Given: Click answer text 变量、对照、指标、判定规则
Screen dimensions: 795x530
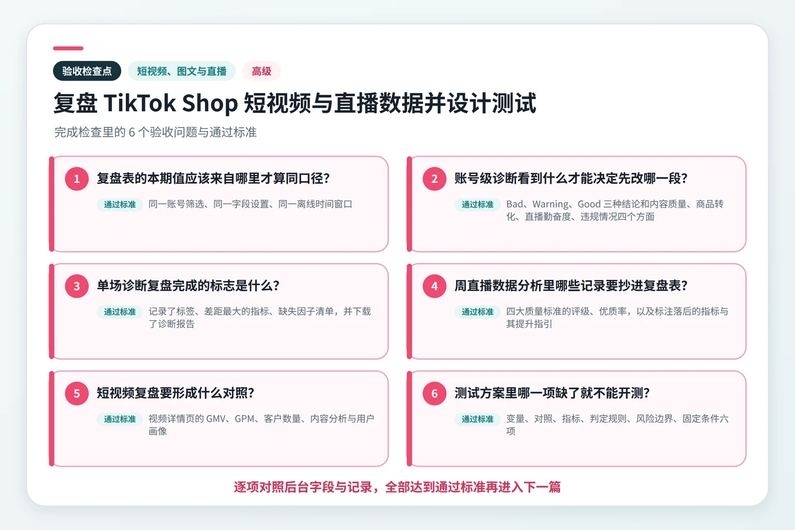Looking at the screenshot, I should (x=617, y=425).
